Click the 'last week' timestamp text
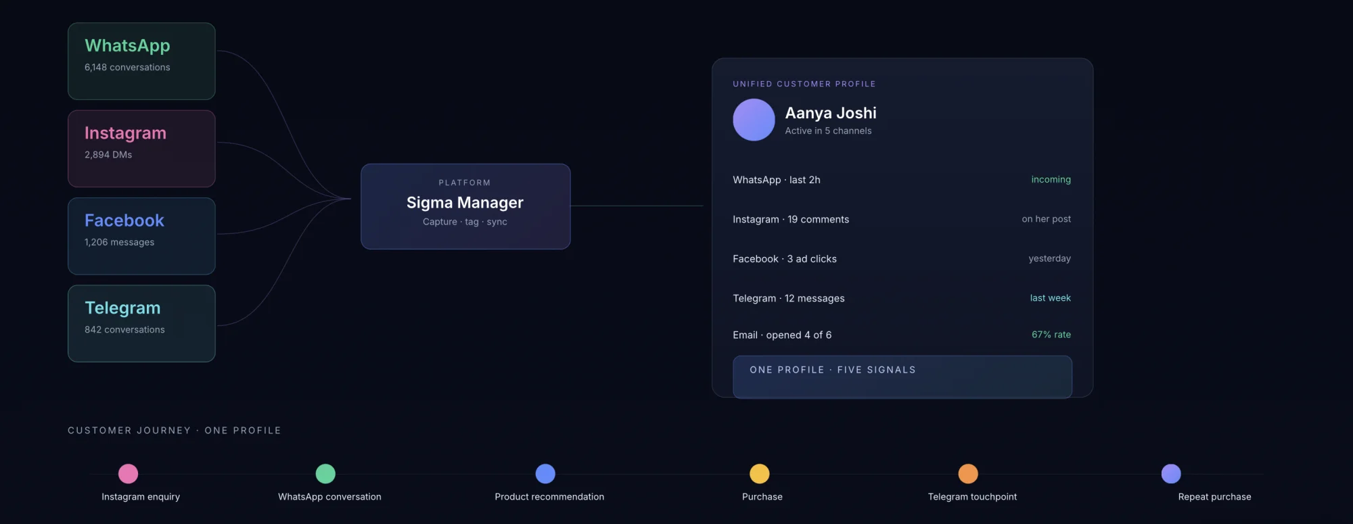Screen dimensions: 1353x524 coord(1050,297)
